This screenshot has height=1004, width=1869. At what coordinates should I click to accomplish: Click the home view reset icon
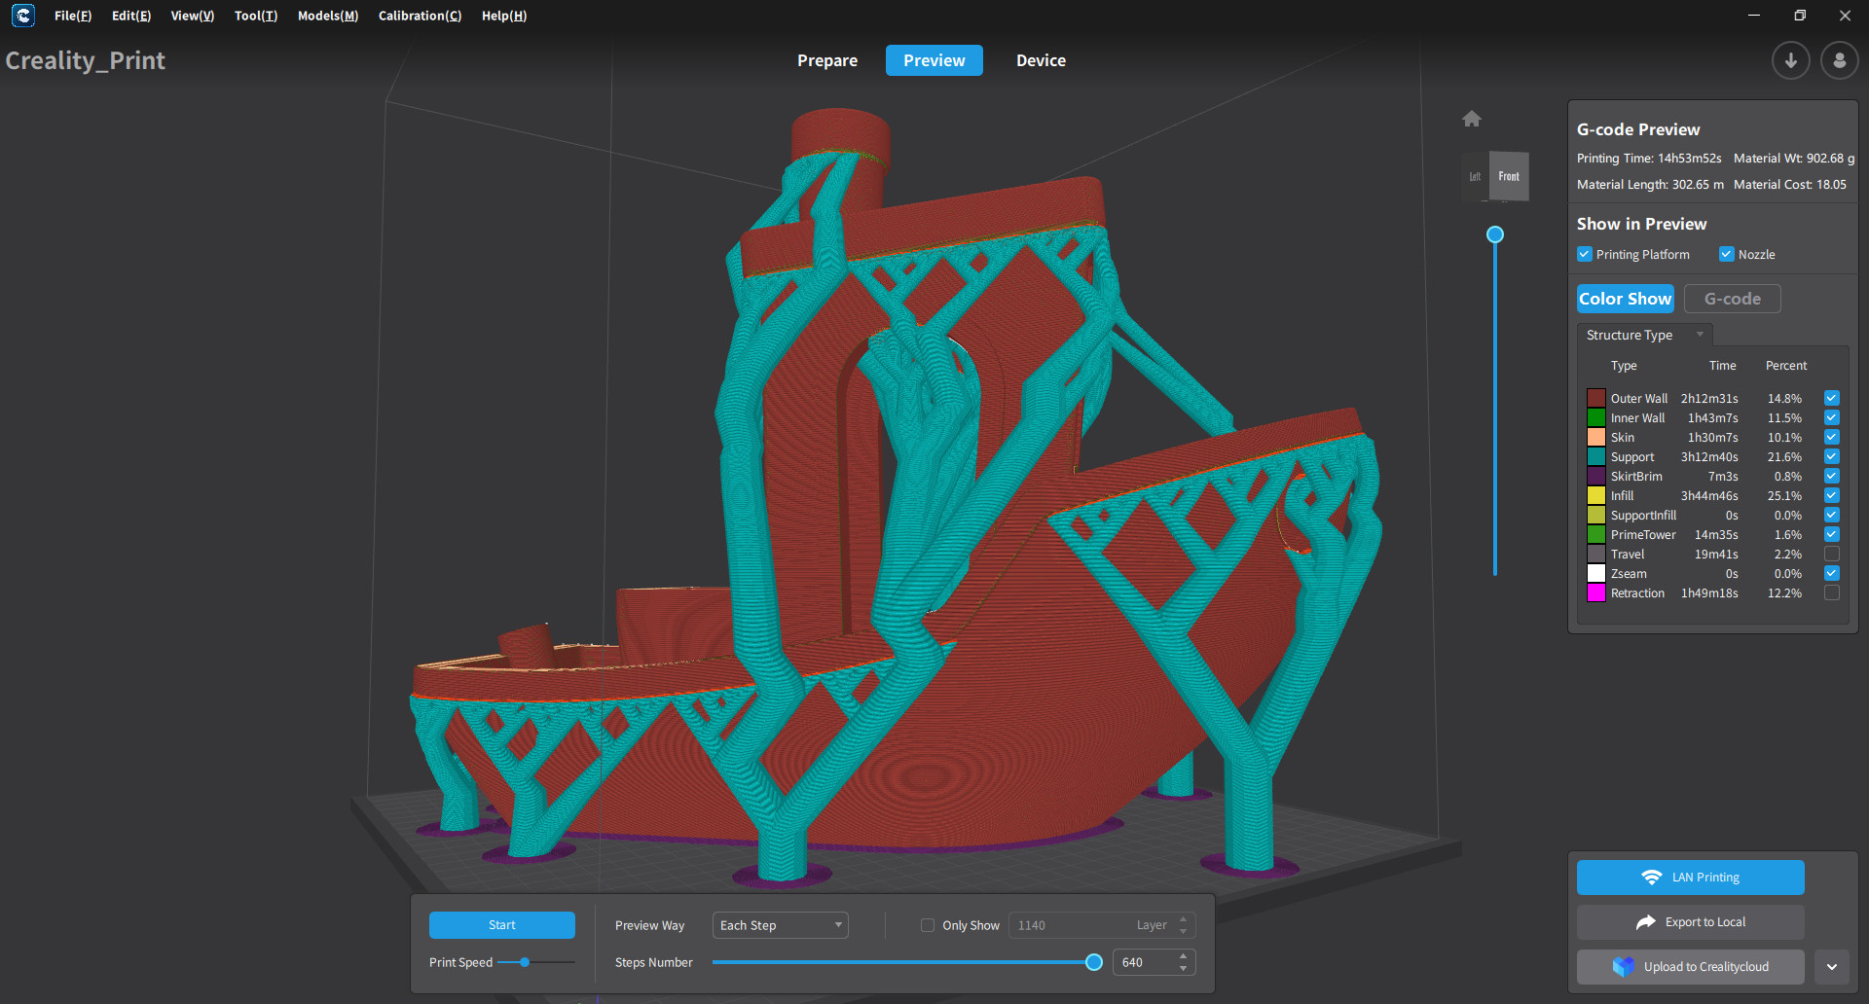click(1472, 119)
